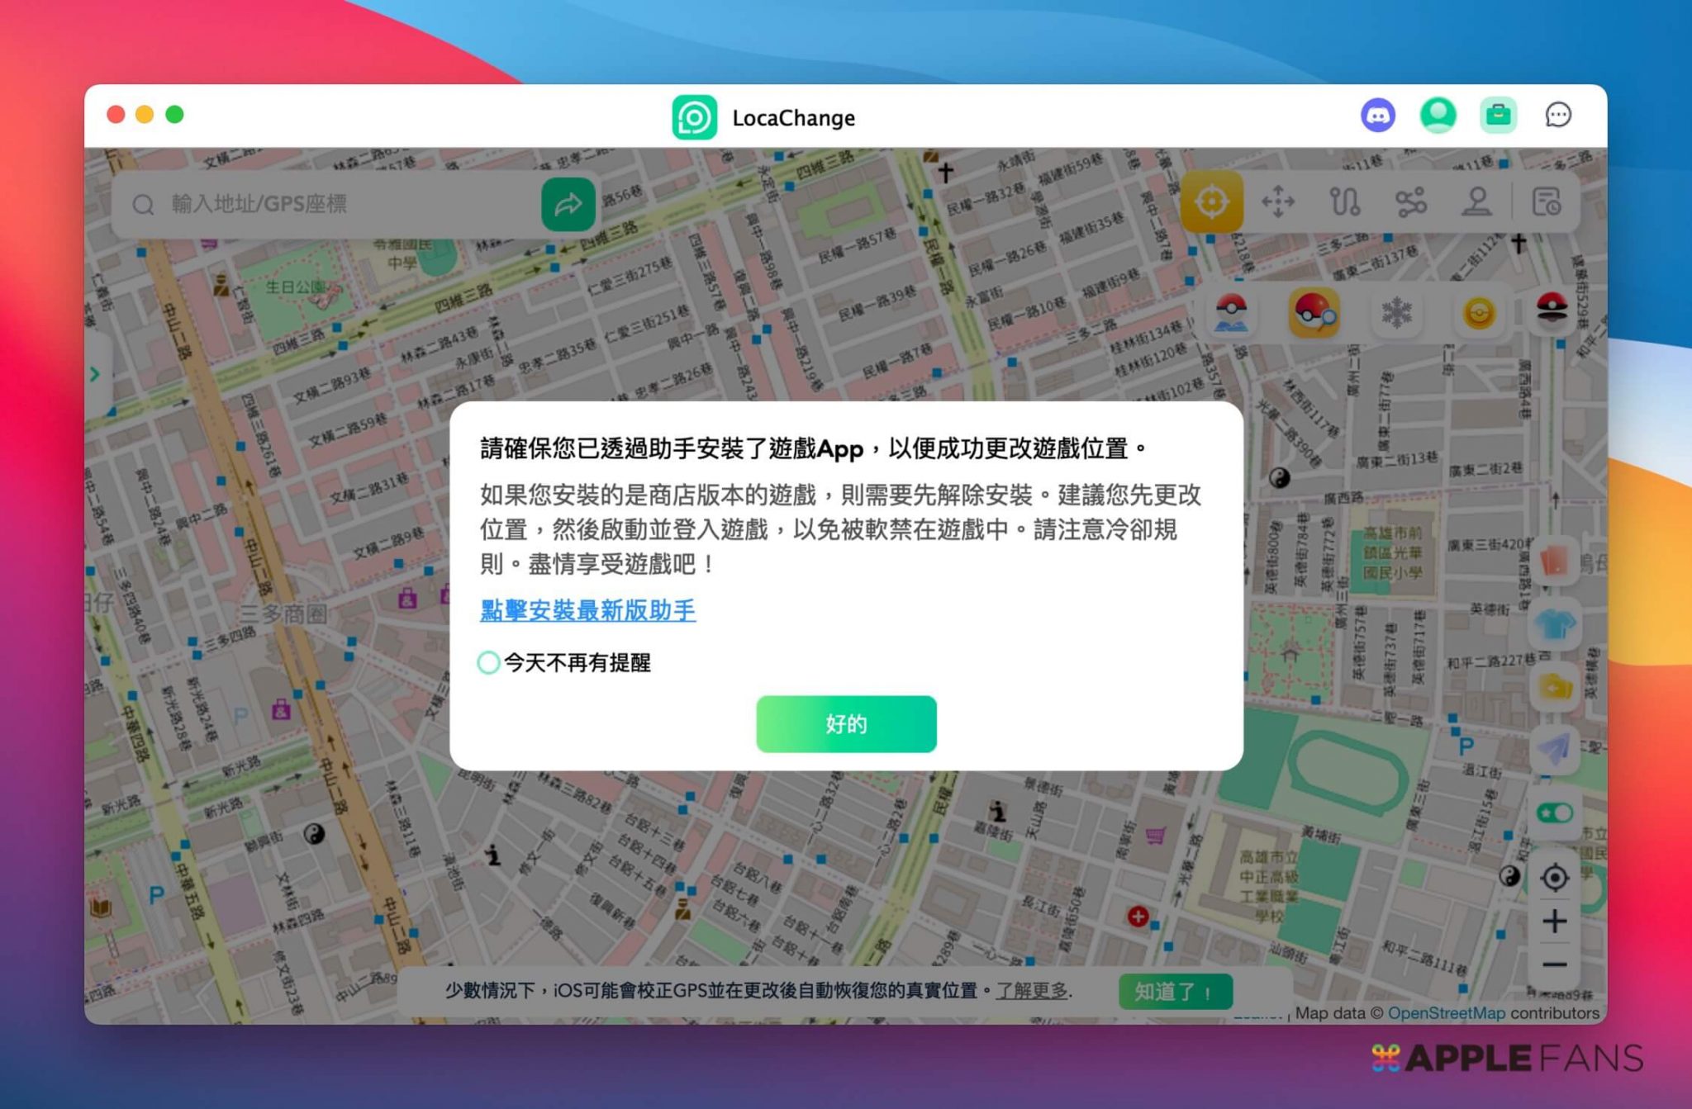Click the 好的 confirm button

coord(846,724)
